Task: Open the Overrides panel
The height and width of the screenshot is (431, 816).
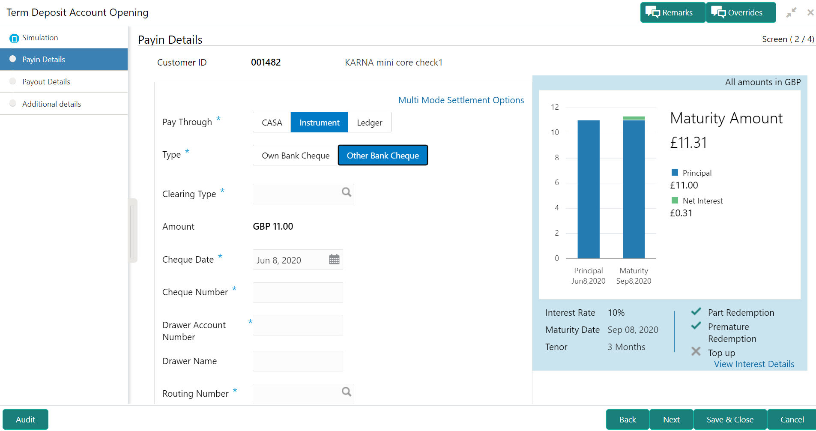Action: tap(741, 12)
